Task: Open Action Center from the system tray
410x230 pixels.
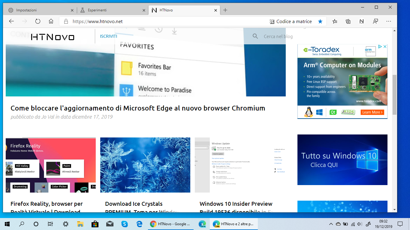Action: [400, 224]
